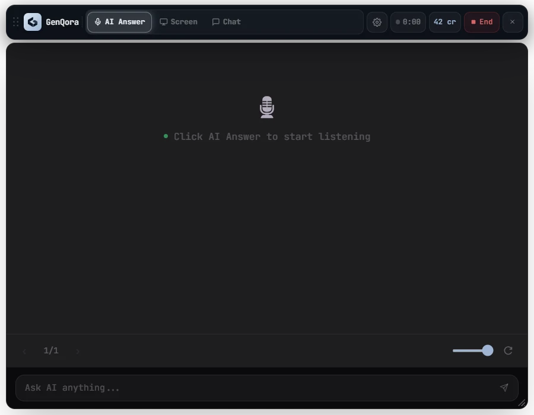Image resolution: width=534 pixels, height=415 pixels.
Task: Click the 'Click AI Answer to start listening' text
Action: (x=272, y=137)
